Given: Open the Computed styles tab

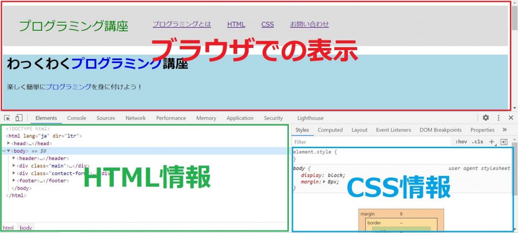Looking at the screenshot, I should pyautogui.click(x=330, y=130).
